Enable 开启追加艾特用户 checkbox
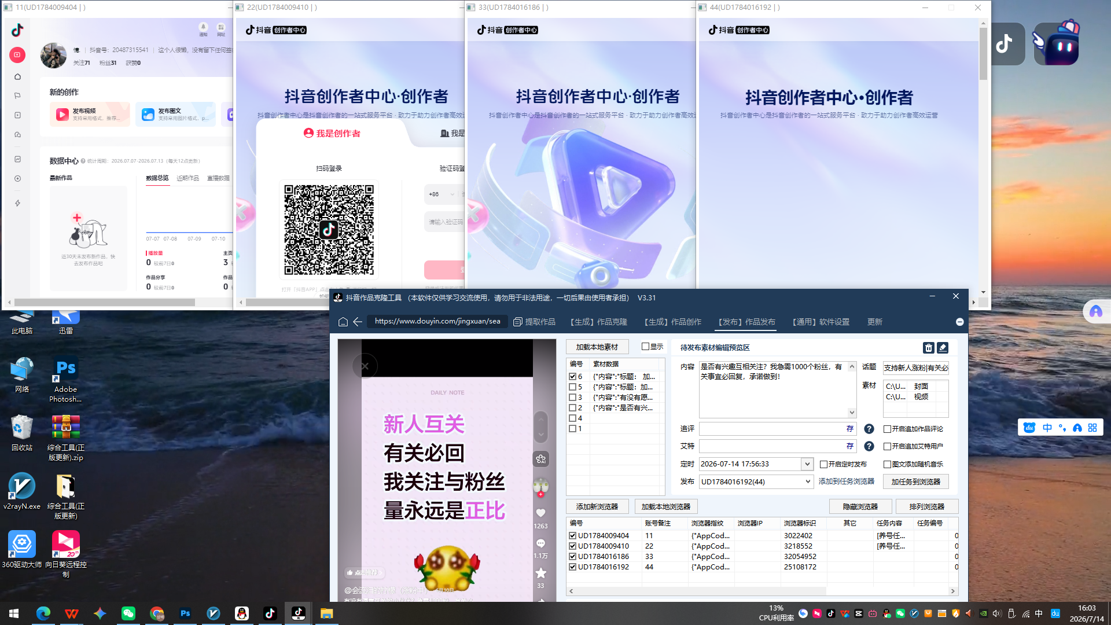The height and width of the screenshot is (625, 1111). click(x=887, y=447)
